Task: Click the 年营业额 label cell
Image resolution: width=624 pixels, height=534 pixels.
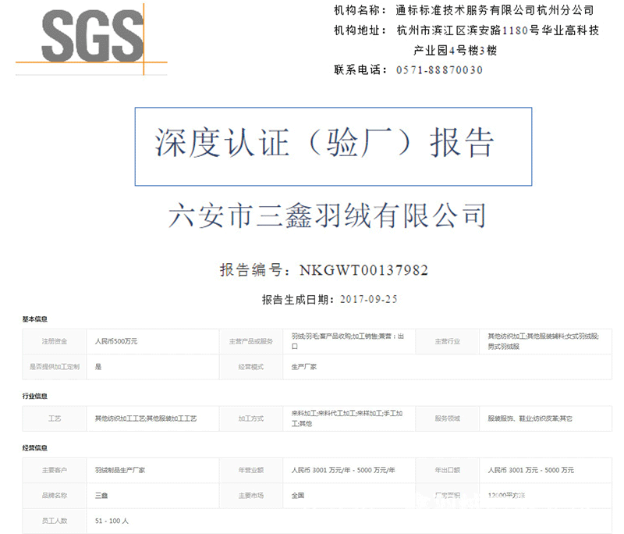Action: point(251,470)
